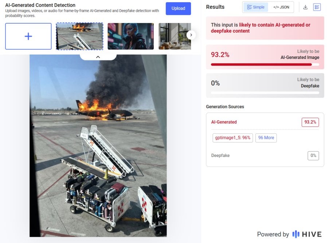This screenshot has width=328, height=243.
Task: Click the Upload button
Action: [x=178, y=8]
